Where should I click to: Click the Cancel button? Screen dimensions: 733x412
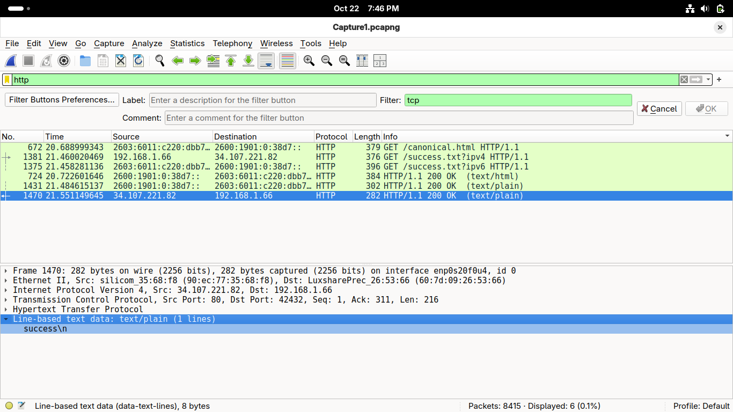(659, 109)
